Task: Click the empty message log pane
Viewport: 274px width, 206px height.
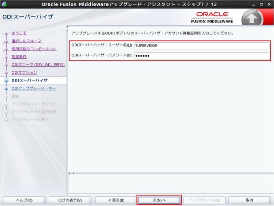Action: [x=171, y=184]
